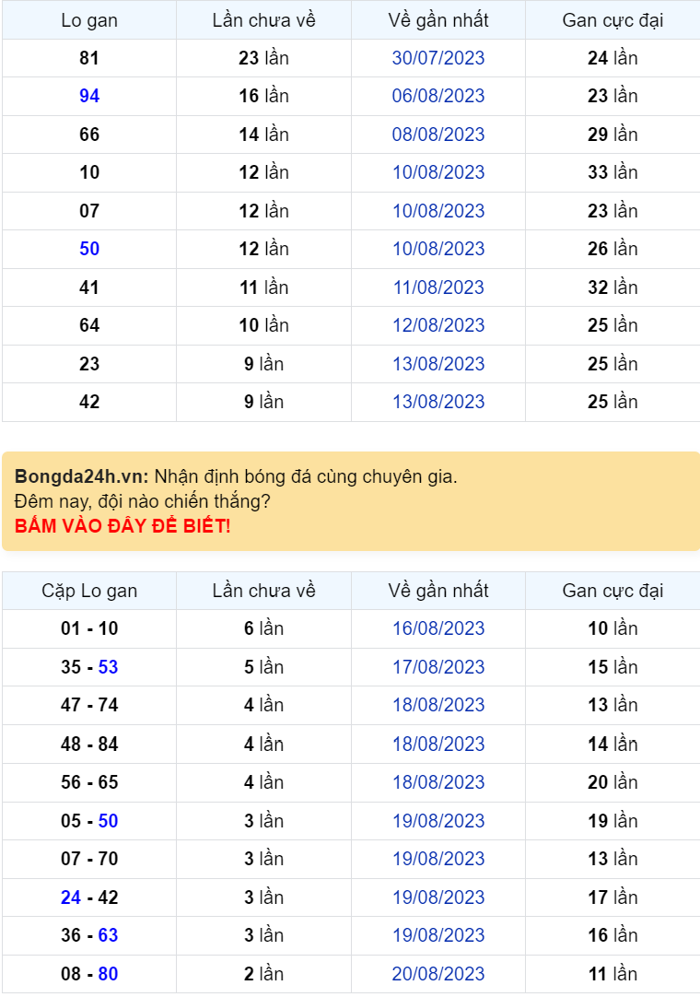The width and height of the screenshot is (700, 997).
Task: Open the 17/08/2023 date link
Action: coord(437,667)
